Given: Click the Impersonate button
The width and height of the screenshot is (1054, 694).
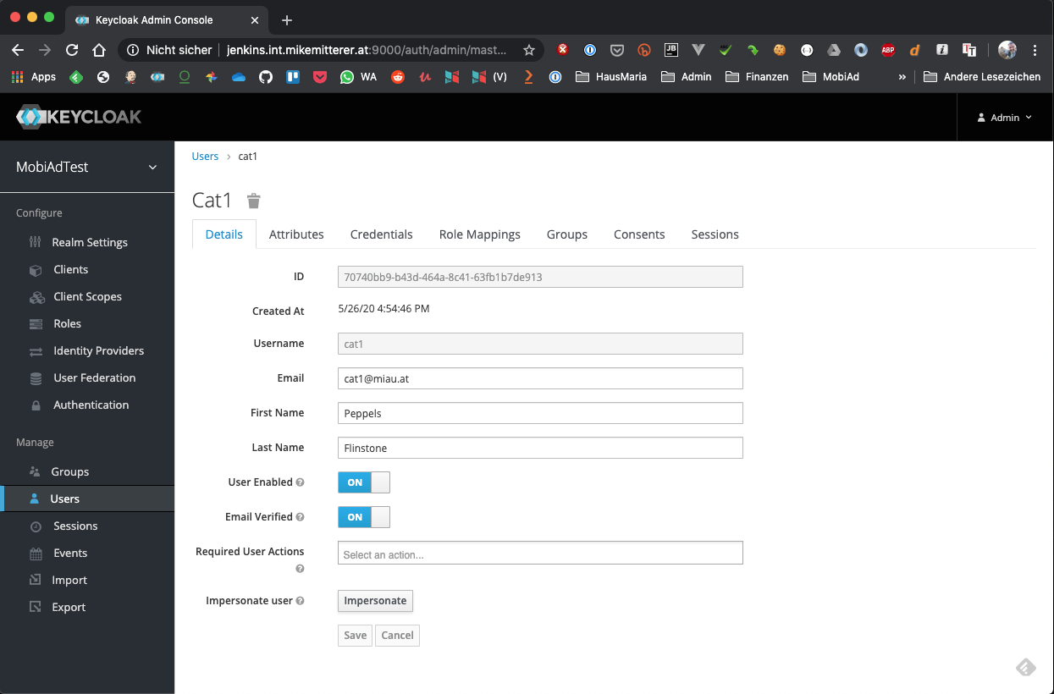Looking at the screenshot, I should [x=375, y=601].
